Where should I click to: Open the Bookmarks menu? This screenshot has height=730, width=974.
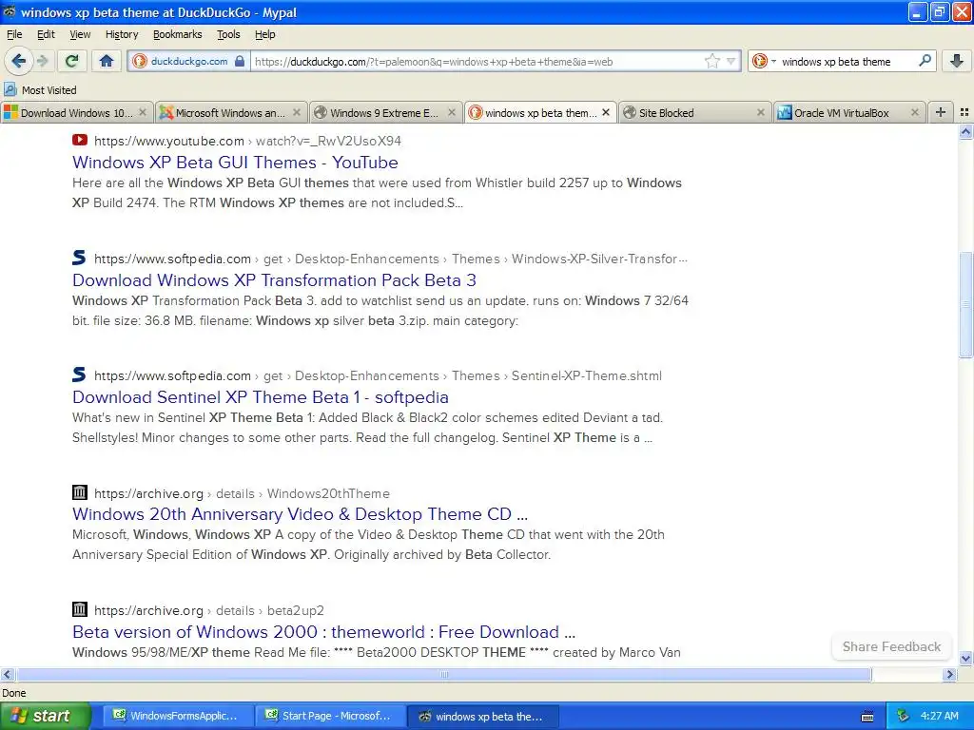coord(178,34)
